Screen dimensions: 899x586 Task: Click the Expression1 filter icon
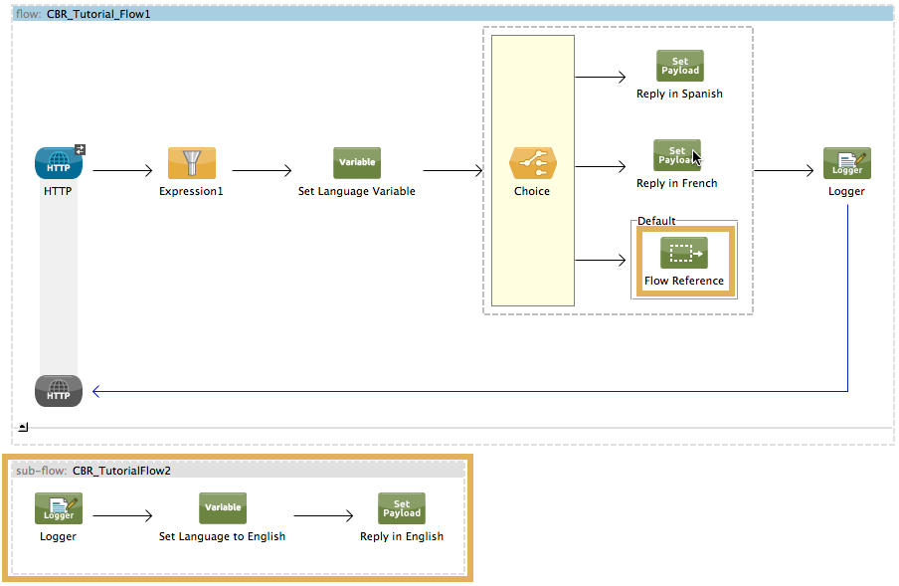pyautogui.click(x=191, y=163)
